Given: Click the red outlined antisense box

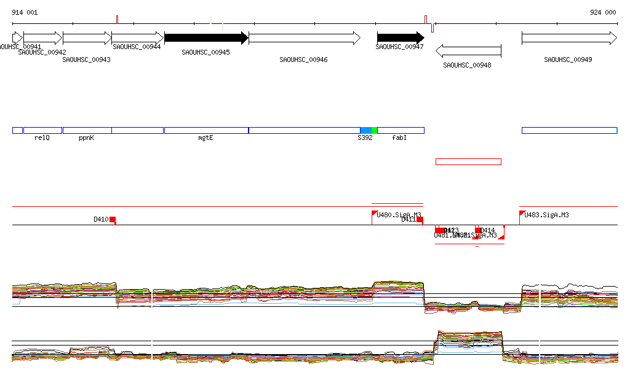Looking at the screenshot, I should pos(468,161).
